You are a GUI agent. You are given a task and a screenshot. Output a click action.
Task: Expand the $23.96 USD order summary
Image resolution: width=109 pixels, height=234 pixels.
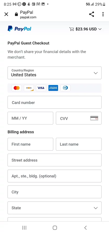click(85, 29)
